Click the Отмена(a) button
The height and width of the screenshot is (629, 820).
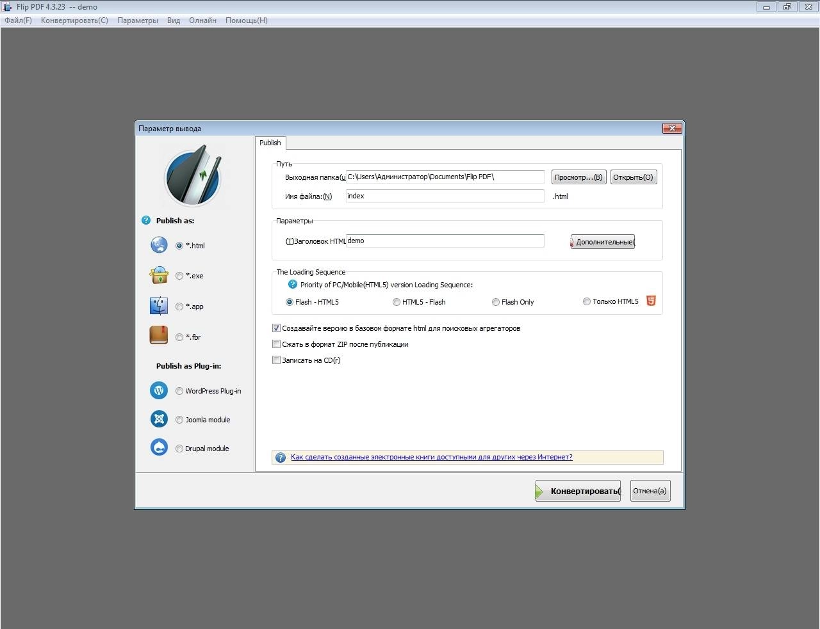pos(650,491)
